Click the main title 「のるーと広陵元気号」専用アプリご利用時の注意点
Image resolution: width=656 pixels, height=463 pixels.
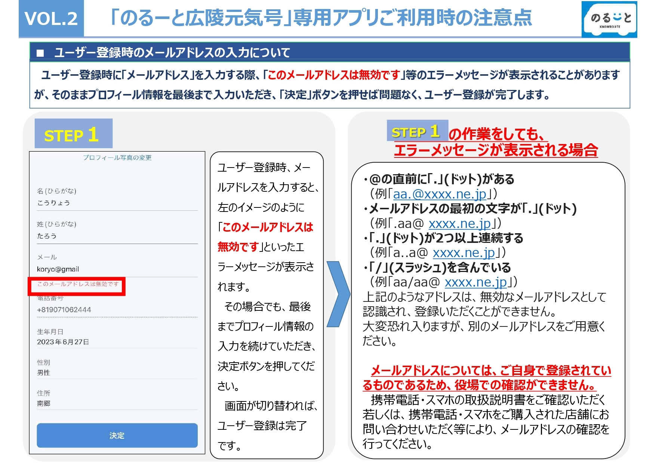[321, 18]
